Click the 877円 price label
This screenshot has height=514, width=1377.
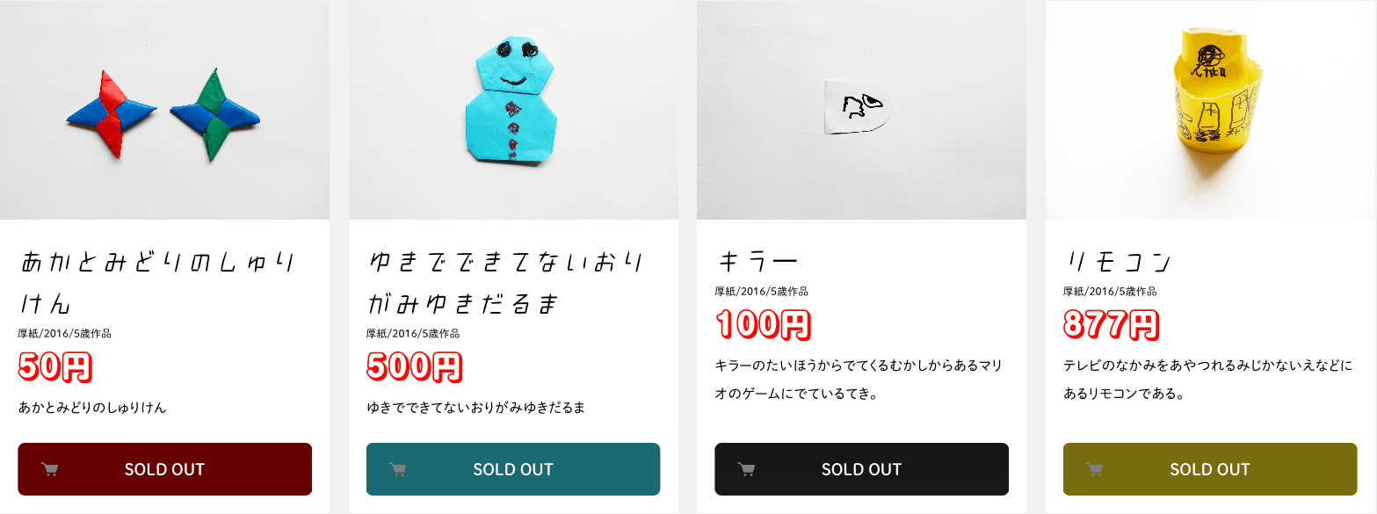point(1112,325)
